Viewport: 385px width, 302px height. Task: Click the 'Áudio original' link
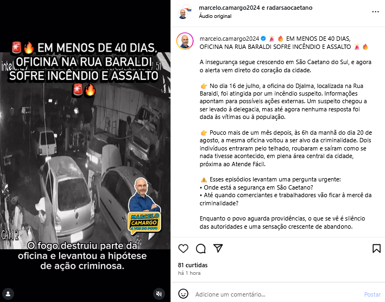tap(215, 16)
